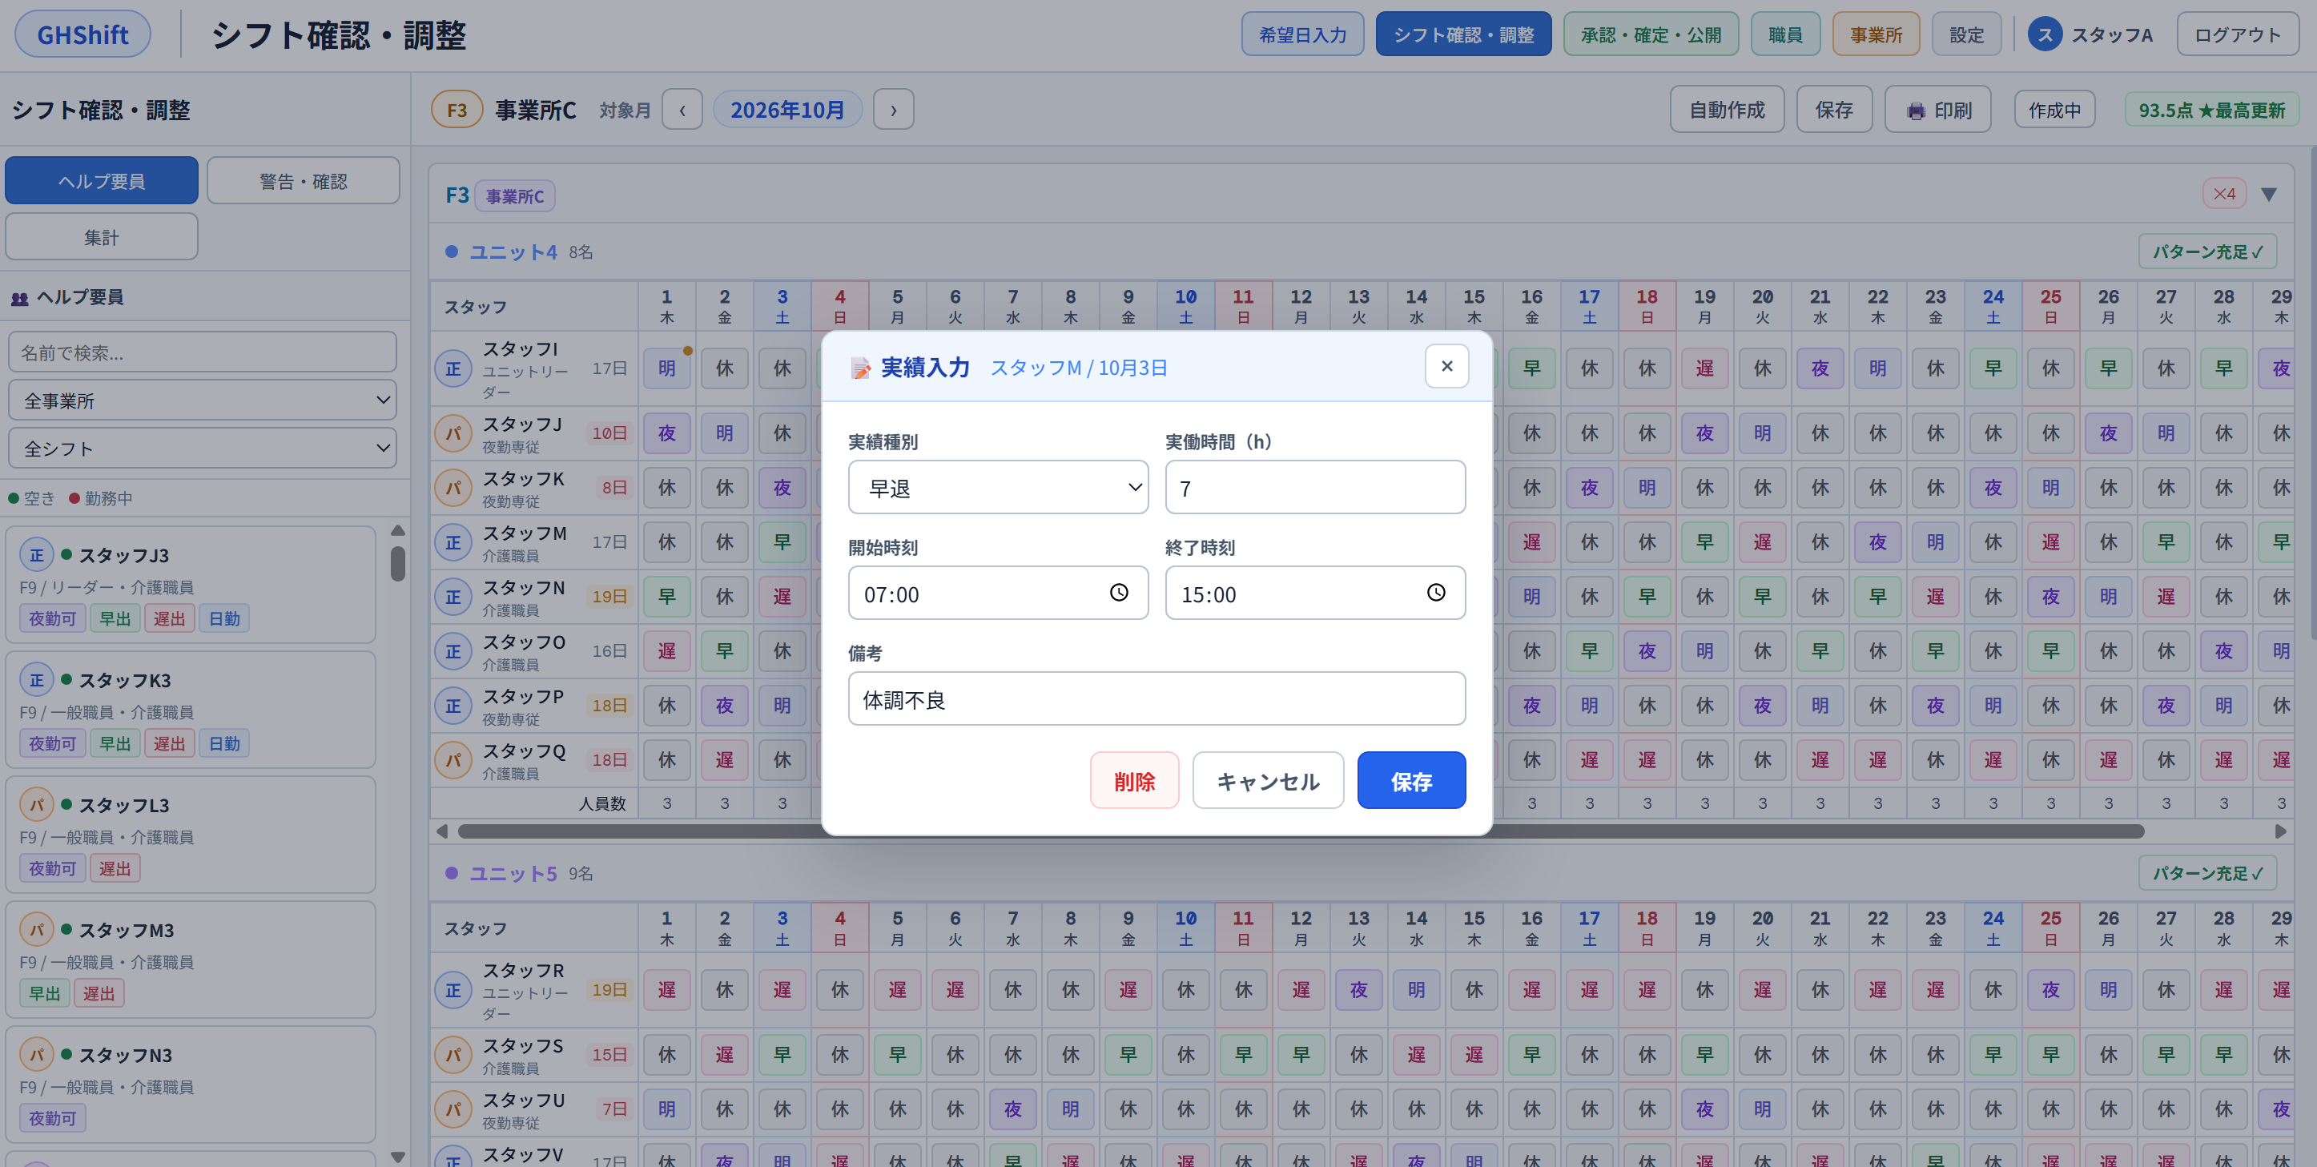
Task: Click the パ icon of スタッフL3 card
Action: 37,805
